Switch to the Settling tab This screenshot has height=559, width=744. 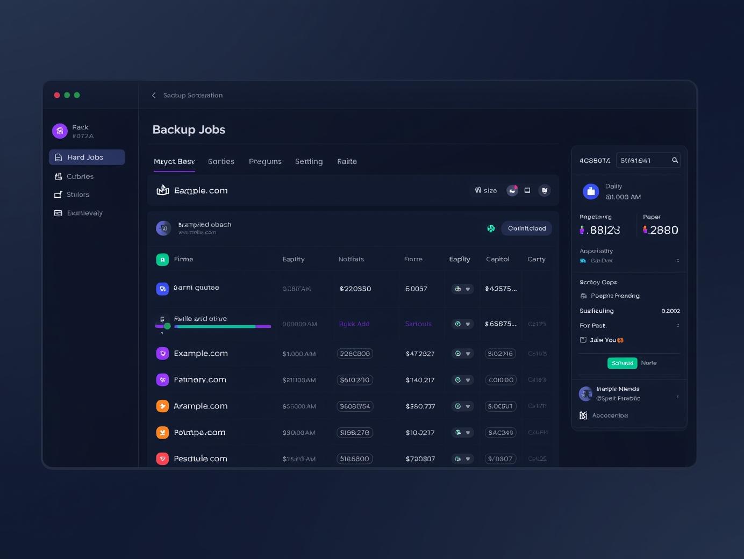click(x=309, y=161)
